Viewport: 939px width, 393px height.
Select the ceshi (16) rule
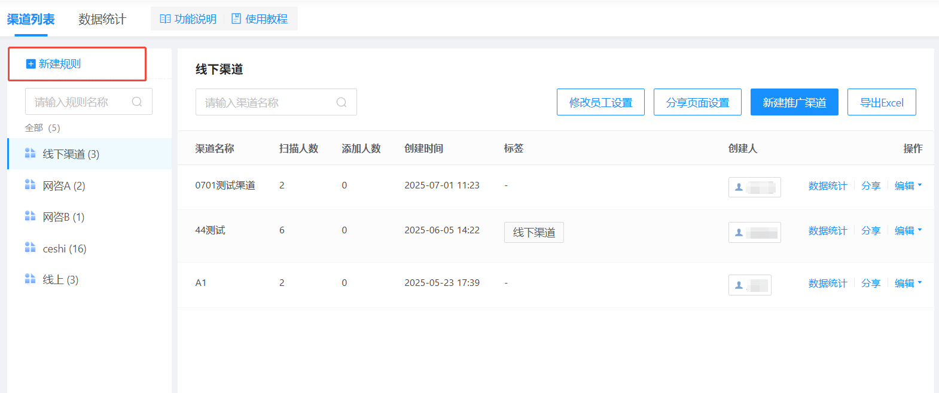pyautogui.click(x=90, y=248)
